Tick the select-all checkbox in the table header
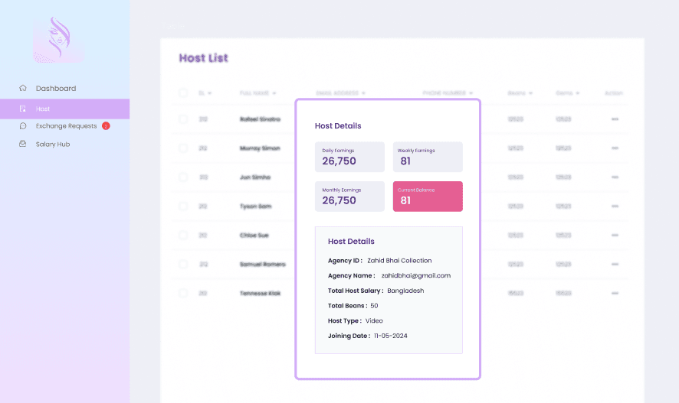The height and width of the screenshot is (403, 679). pos(183,93)
